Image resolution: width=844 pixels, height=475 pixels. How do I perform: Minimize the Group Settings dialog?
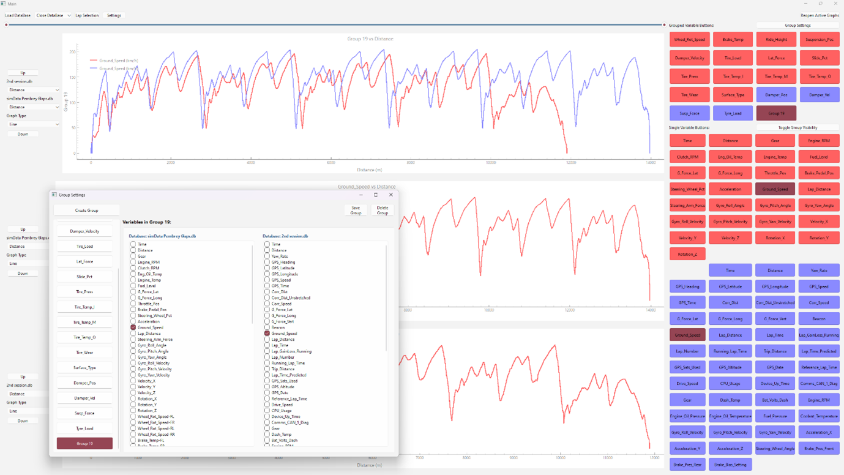(360, 195)
